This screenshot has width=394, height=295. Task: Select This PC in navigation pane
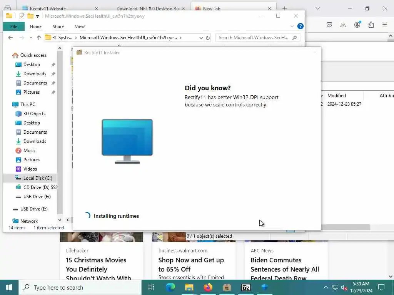[x=28, y=104]
